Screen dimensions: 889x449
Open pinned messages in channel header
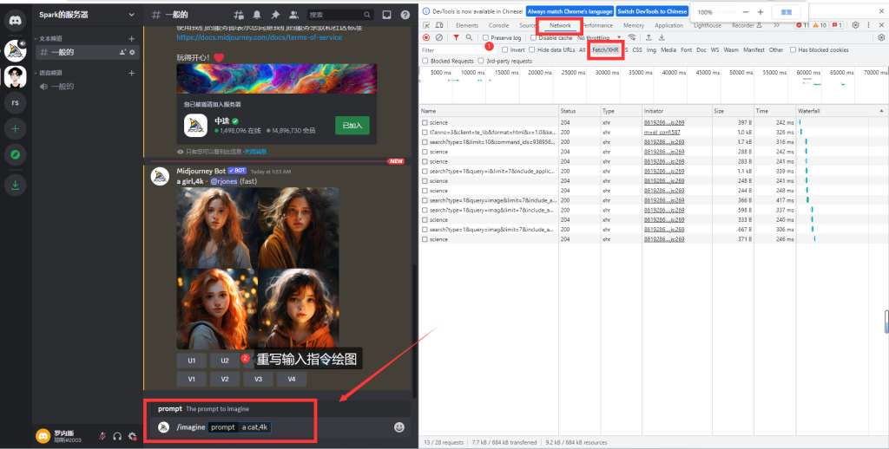(x=274, y=15)
